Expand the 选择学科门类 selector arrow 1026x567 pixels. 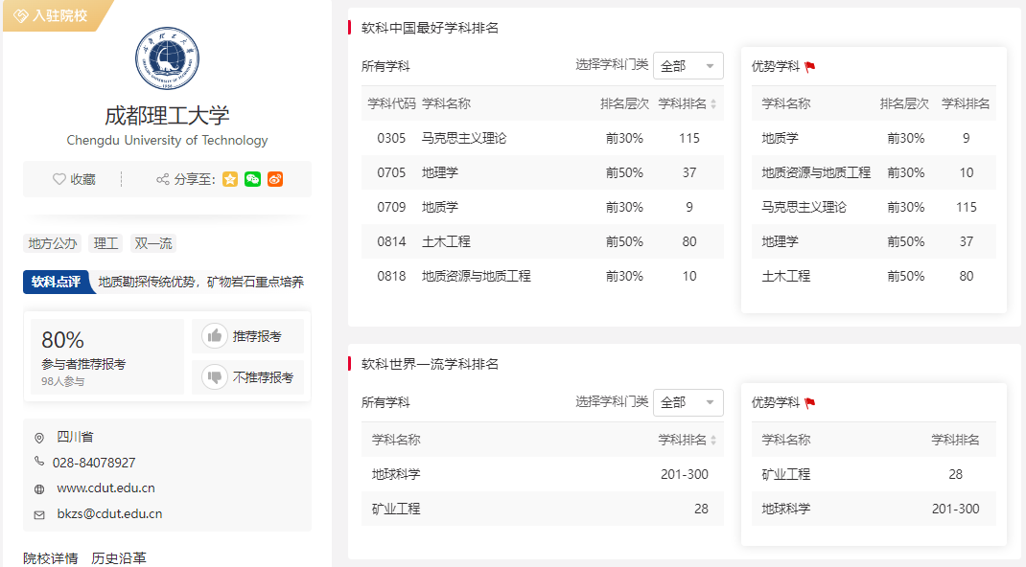tap(711, 66)
